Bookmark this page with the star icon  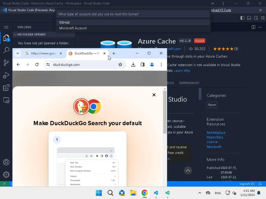point(120,65)
